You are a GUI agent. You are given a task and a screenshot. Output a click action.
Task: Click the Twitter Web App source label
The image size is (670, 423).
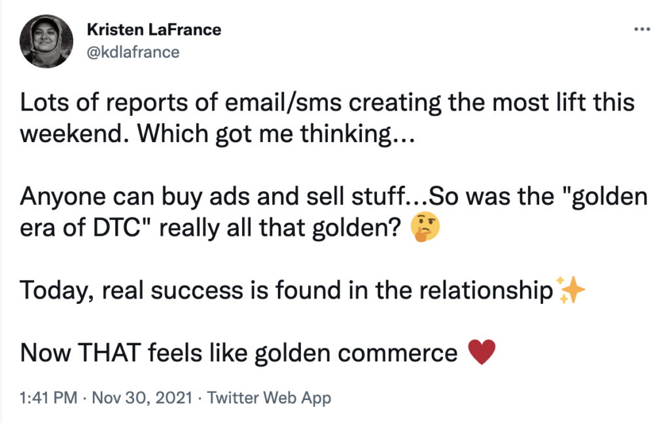tap(270, 397)
